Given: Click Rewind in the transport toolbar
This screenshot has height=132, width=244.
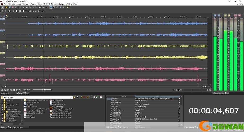Looking at the screenshot, I should pos(33,11).
